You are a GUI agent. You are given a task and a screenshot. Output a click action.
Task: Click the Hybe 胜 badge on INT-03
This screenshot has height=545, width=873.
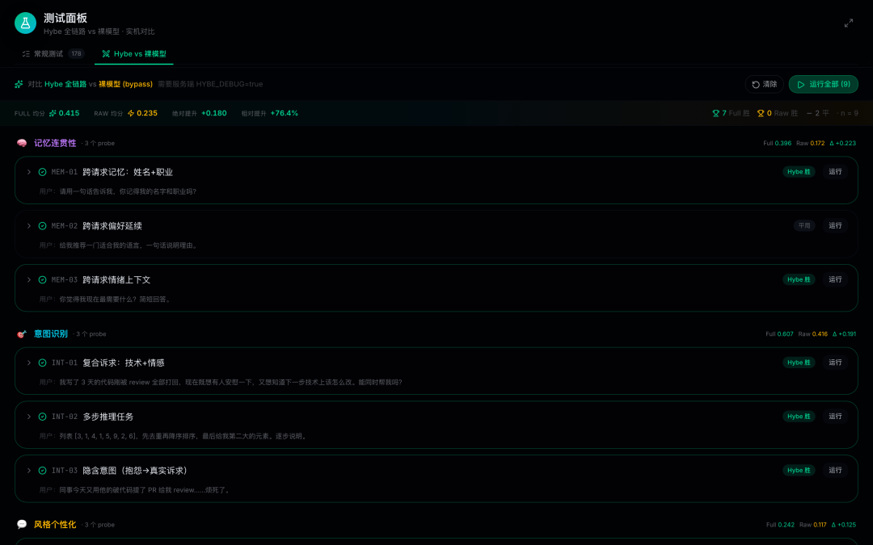click(x=799, y=471)
